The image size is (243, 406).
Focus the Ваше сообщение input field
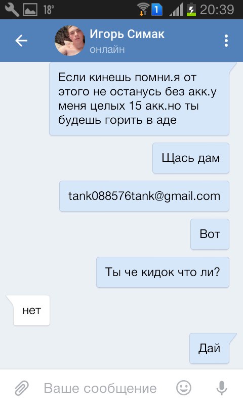100,388
